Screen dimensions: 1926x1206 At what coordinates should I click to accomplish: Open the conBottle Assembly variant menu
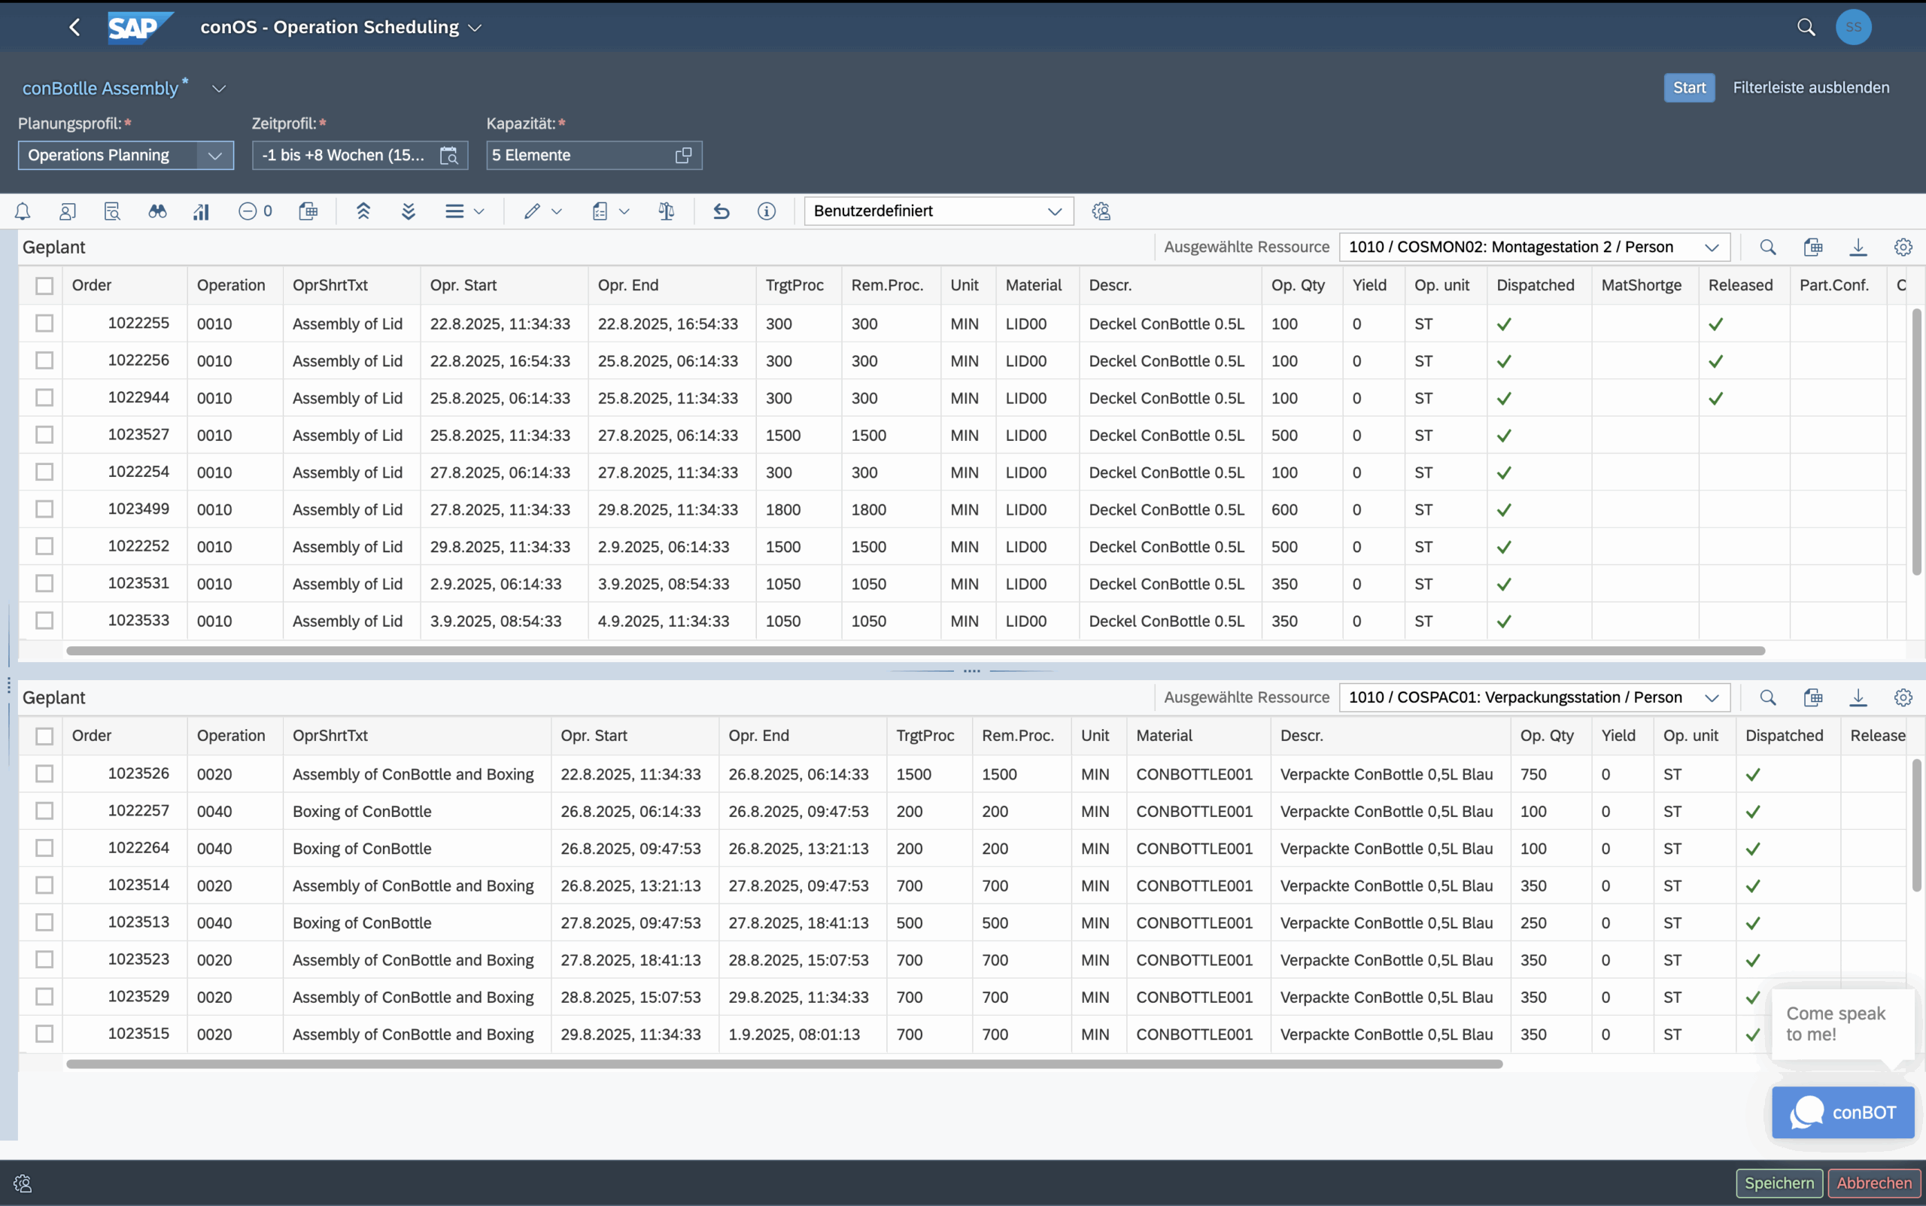point(218,89)
